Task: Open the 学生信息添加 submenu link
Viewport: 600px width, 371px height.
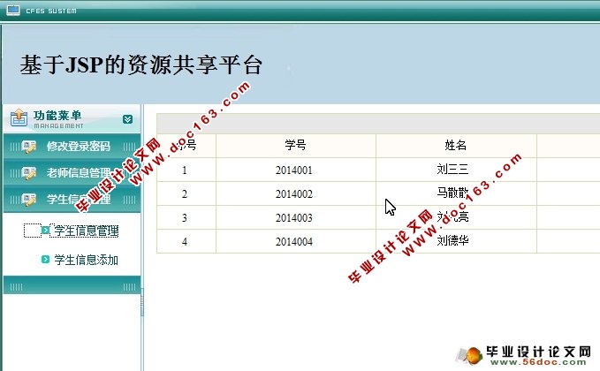Action: point(86,260)
